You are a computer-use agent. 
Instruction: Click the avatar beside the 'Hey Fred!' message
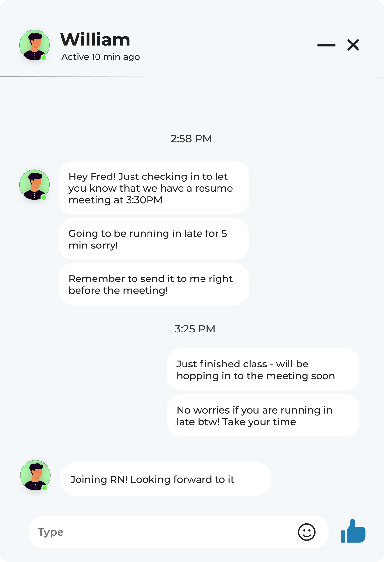click(x=34, y=185)
